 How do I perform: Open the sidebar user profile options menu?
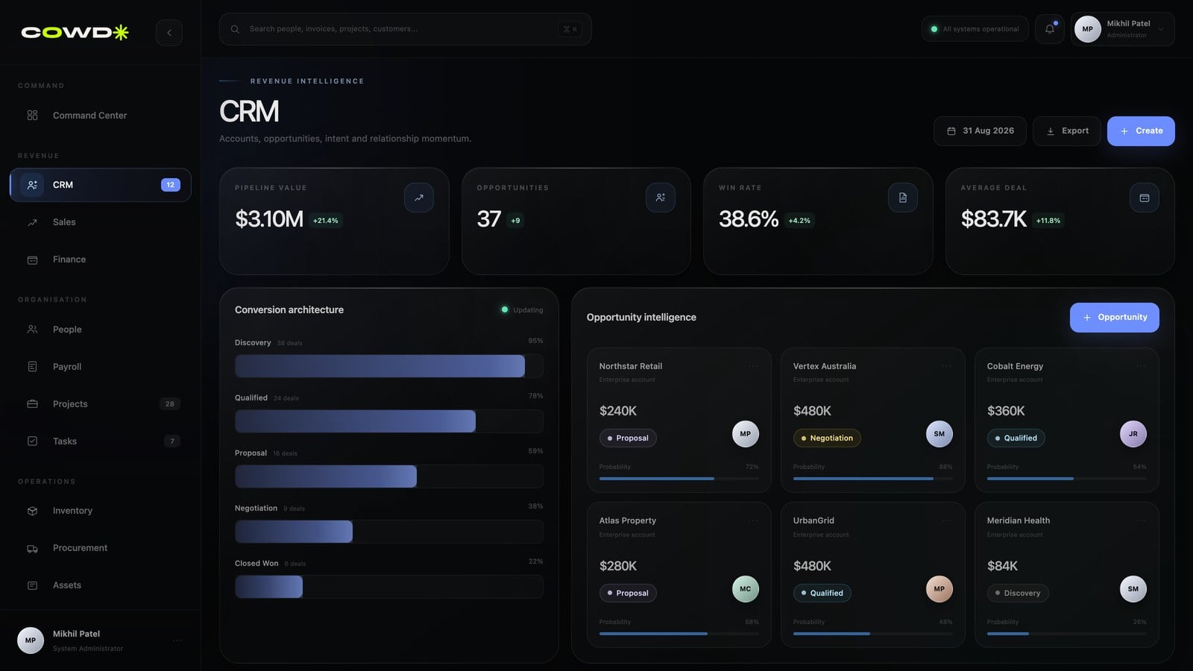coord(177,640)
